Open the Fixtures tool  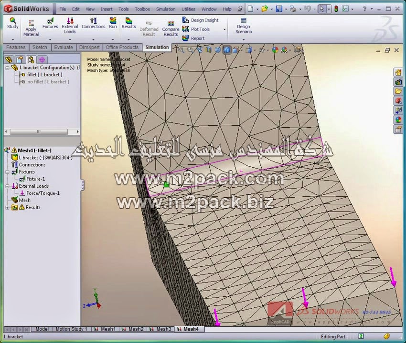click(x=50, y=23)
